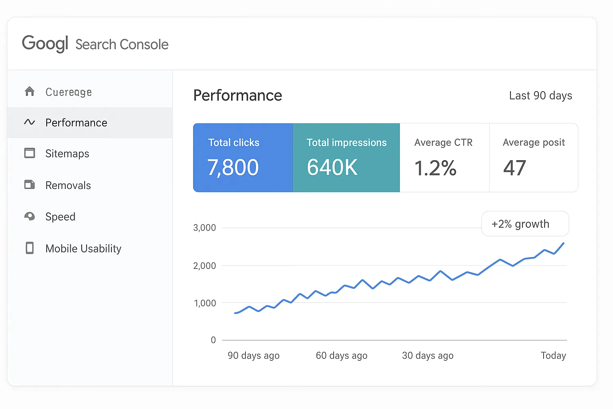This screenshot has height=409, width=613.
Task: Click the Sitemaps panel icon
Action: [30, 153]
